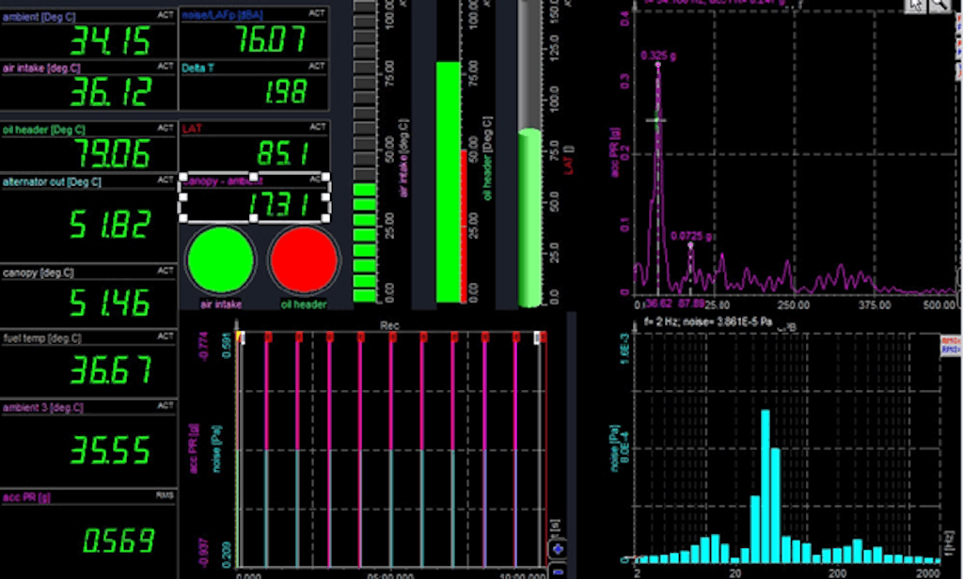This screenshot has height=579, width=963.
Task: Select the oil header display reading 79.06
Action: [x=88, y=146]
